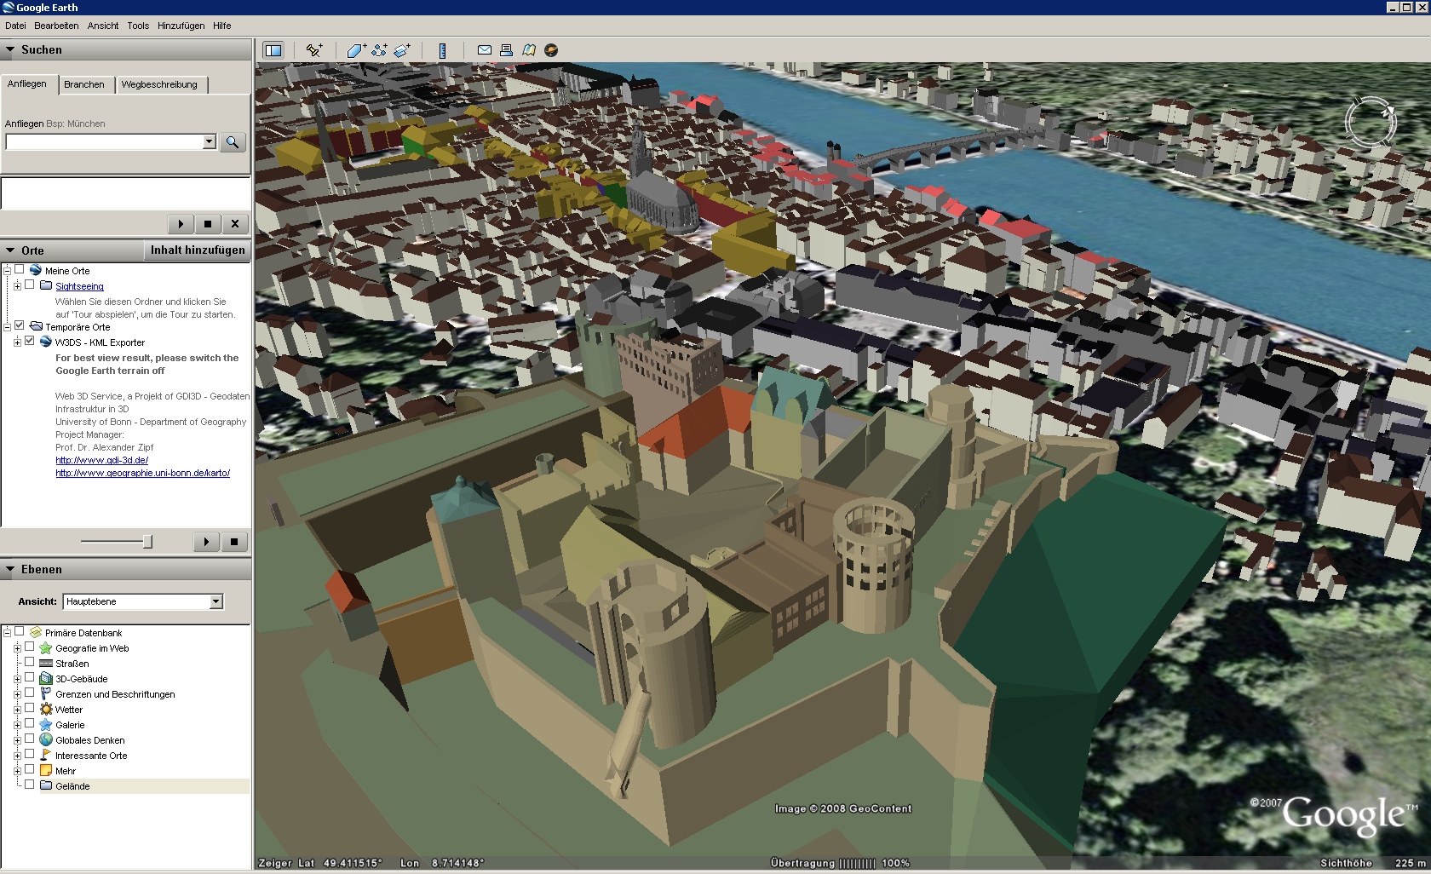Toggle Meine Orte checkbox

(x=19, y=269)
